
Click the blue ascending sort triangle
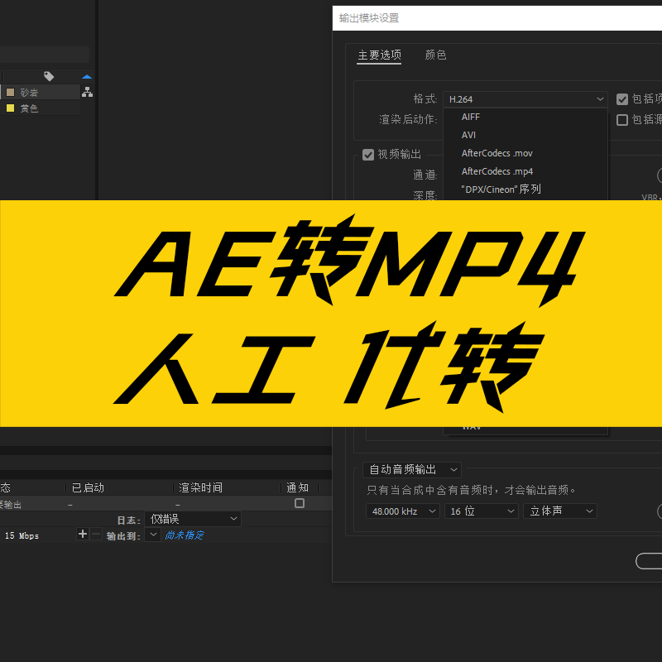click(87, 76)
